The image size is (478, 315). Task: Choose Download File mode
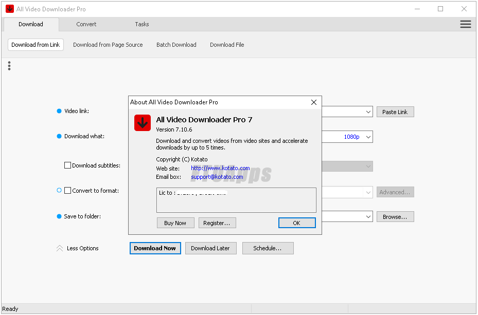click(227, 45)
